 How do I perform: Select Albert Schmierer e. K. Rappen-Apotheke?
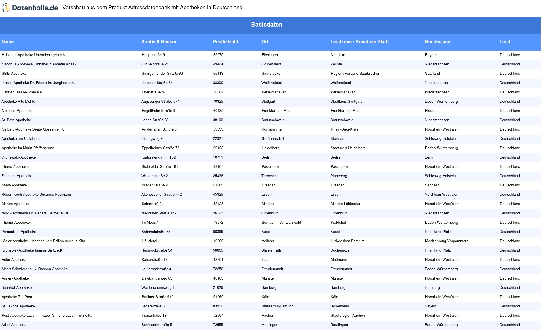pyautogui.click(x=35, y=269)
